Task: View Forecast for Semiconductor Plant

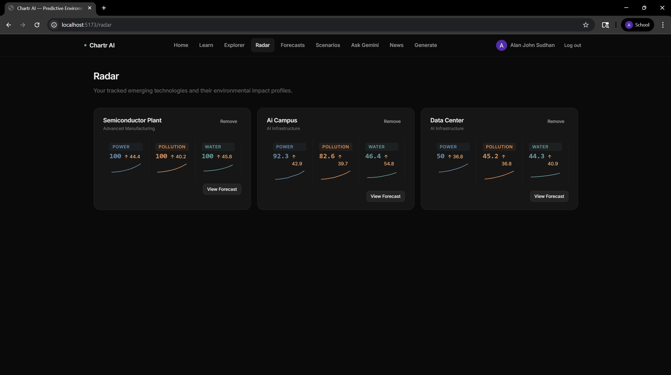Action: click(222, 189)
